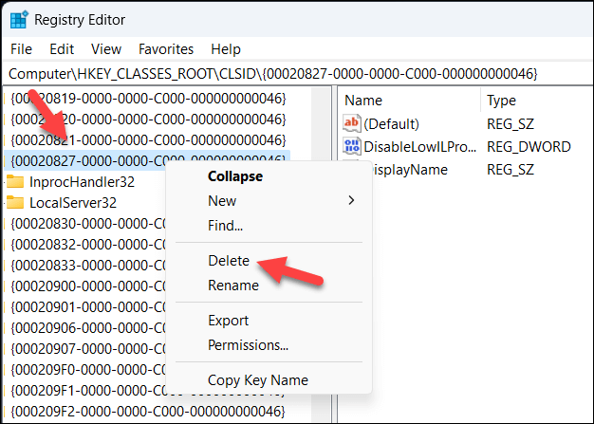Select the DisableLowILPro... value name
This screenshot has height=424, width=594.
pos(419,147)
